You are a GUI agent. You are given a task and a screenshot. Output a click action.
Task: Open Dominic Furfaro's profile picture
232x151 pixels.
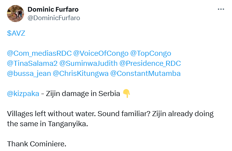(x=16, y=14)
